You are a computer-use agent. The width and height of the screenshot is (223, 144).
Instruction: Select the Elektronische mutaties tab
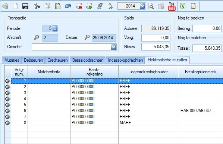click(167, 60)
